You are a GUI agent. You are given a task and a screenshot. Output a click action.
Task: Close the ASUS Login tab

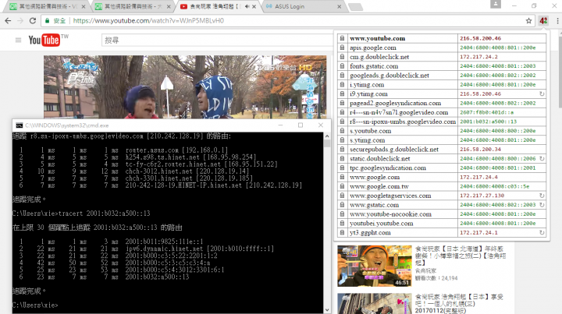(339, 6)
